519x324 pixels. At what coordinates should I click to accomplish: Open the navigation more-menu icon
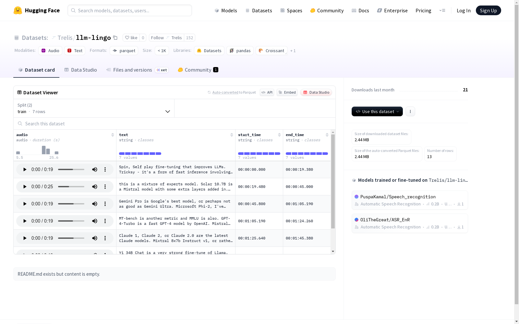(442, 10)
